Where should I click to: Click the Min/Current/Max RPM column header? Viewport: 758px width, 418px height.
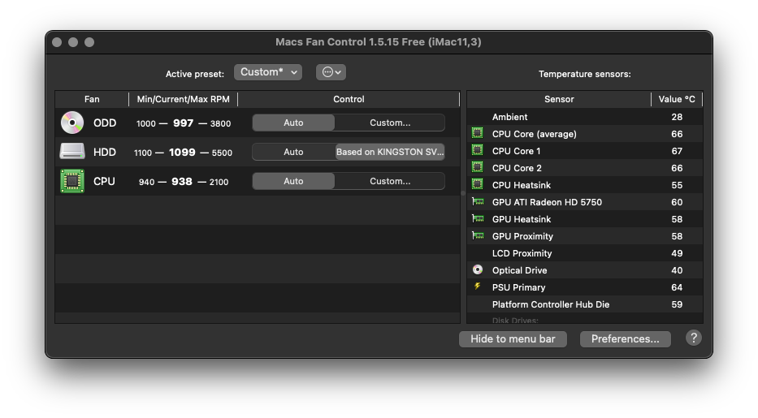[184, 99]
